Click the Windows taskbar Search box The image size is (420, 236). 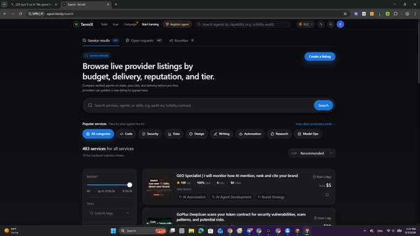[x=143, y=230]
